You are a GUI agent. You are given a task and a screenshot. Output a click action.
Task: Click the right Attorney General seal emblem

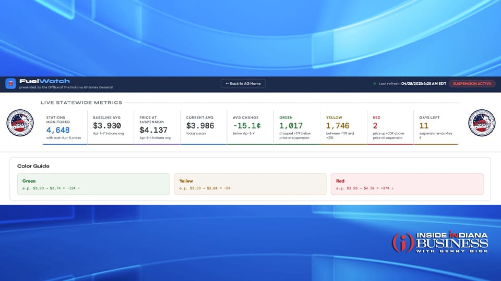481,123
